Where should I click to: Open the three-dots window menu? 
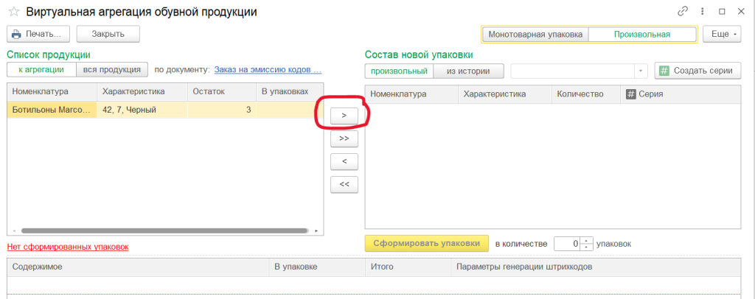point(703,12)
